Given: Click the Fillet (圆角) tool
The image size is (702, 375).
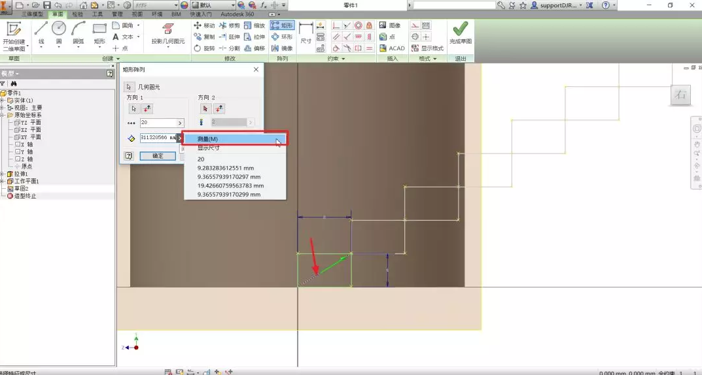Looking at the screenshot, I should (124, 25).
